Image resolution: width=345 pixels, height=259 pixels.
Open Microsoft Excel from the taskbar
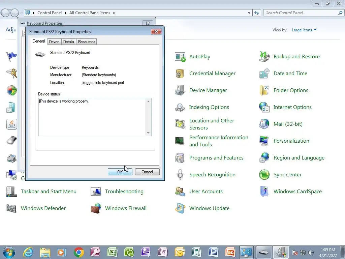pos(112,252)
